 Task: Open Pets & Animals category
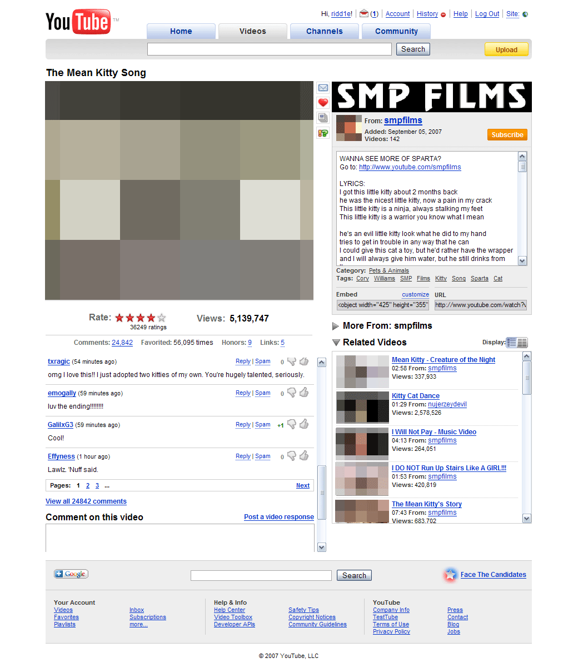[x=389, y=271]
